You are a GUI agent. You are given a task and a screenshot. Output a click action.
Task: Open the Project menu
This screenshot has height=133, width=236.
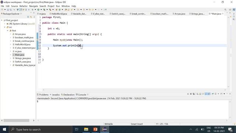(x=51, y=6)
